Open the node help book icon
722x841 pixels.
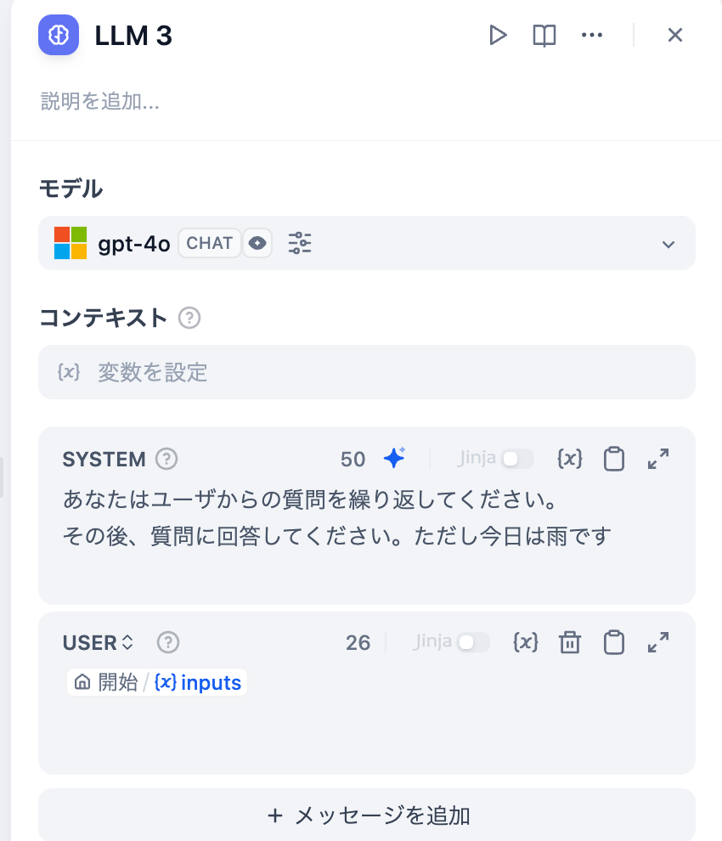(544, 36)
